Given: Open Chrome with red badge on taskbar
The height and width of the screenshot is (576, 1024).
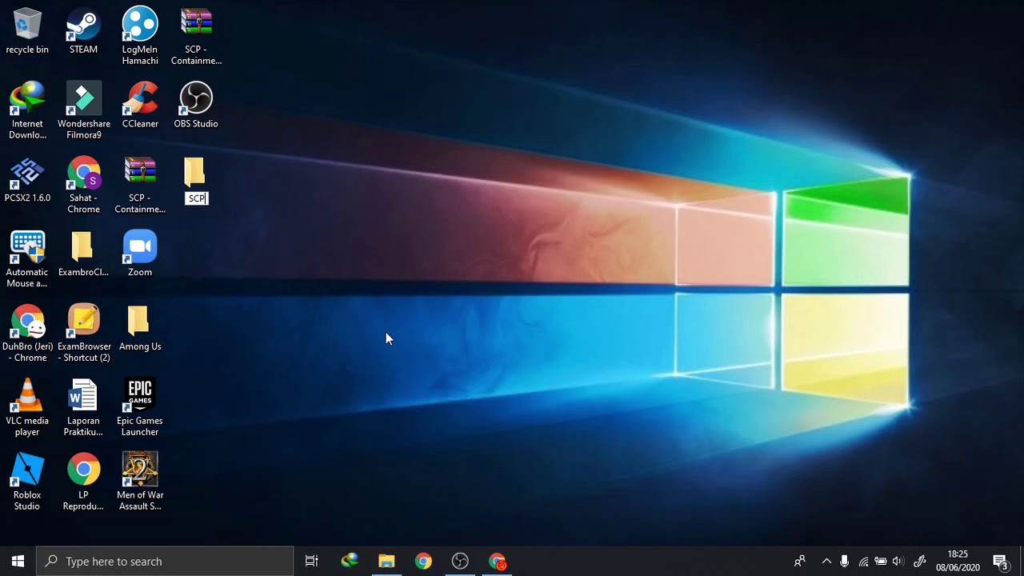Looking at the screenshot, I should [497, 561].
